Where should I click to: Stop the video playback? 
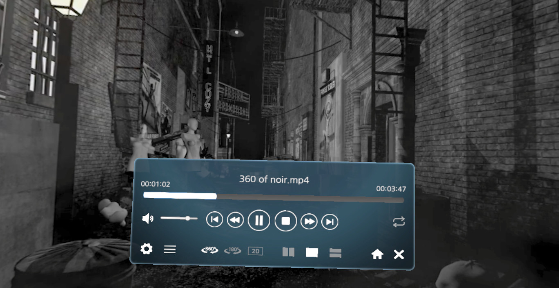click(x=286, y=220)
